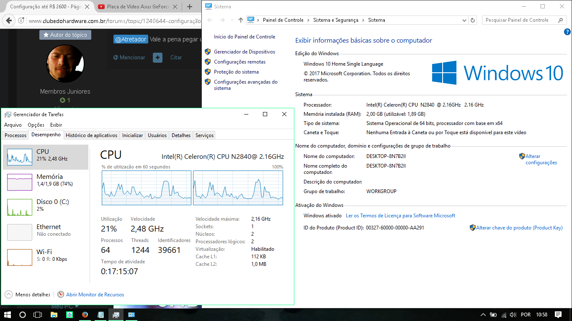
Task: Refresh the Sistema control panel address bar
Action: coord(473,20)
